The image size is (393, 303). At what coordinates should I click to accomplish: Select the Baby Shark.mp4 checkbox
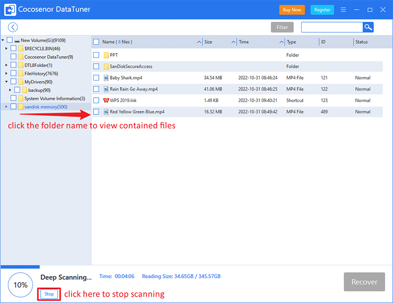point(96,78)
